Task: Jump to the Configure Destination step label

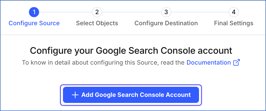Action: pyautogui.click(x=166, y=23)
